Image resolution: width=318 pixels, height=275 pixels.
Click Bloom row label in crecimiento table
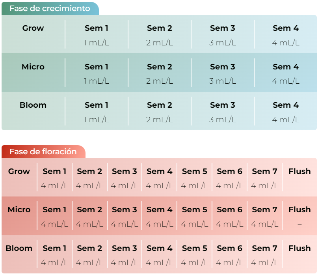pos(33,105)
